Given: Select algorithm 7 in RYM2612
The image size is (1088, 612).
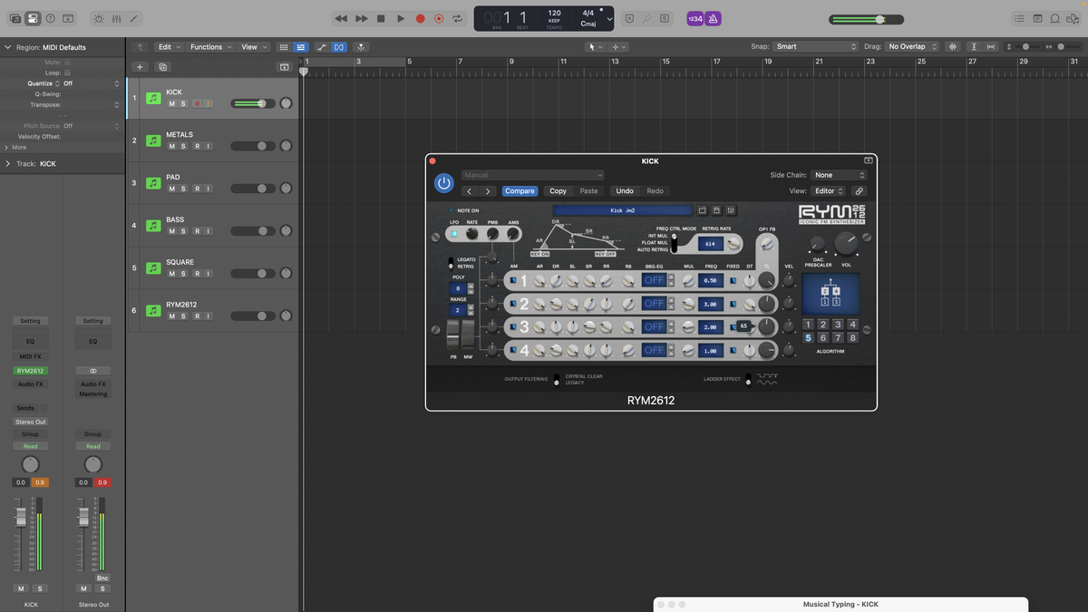Looking at the screenshot, I should tap(837, 338).
